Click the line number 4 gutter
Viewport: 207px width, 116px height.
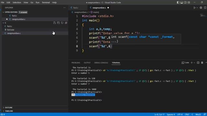77,29
